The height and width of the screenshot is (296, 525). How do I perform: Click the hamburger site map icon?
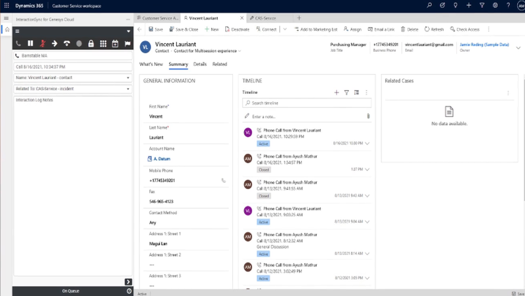pos(6,18)
